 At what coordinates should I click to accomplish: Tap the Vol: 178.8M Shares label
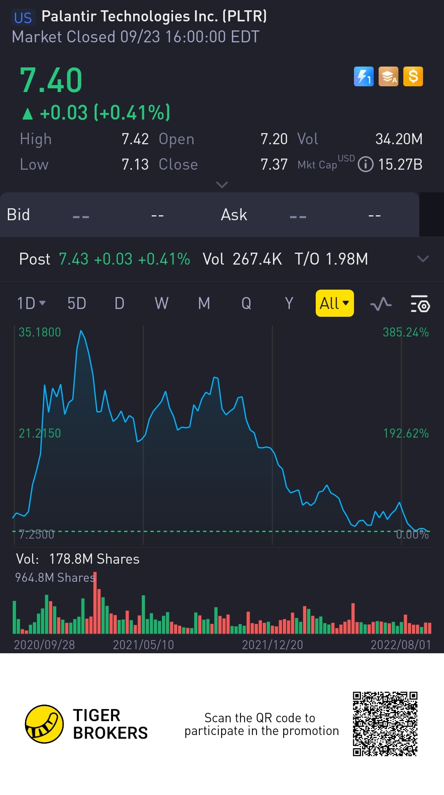click(x=78, y=559)
